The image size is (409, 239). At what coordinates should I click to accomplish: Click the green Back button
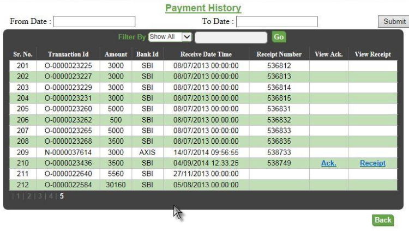pos(383,220)
